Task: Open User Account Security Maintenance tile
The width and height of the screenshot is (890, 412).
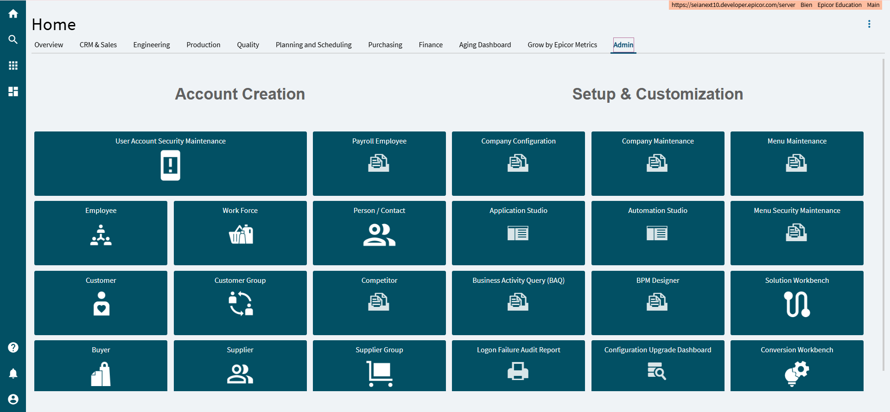Action: (171, 163)
